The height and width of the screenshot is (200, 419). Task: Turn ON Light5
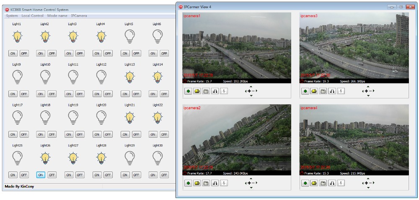click(x=125, y=54)
